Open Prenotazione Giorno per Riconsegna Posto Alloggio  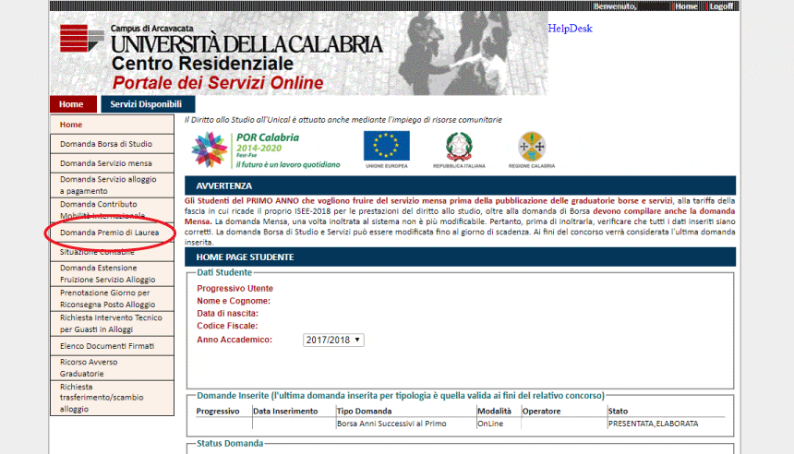pyautogui.click(x=112, y=299)
